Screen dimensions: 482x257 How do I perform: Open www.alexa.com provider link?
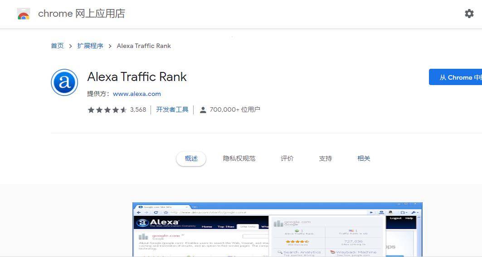pyautogui.click(x=137, y=94)
